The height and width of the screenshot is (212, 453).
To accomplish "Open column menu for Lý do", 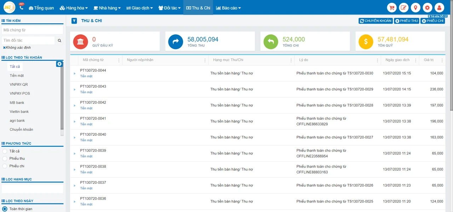I will point(378,60).
